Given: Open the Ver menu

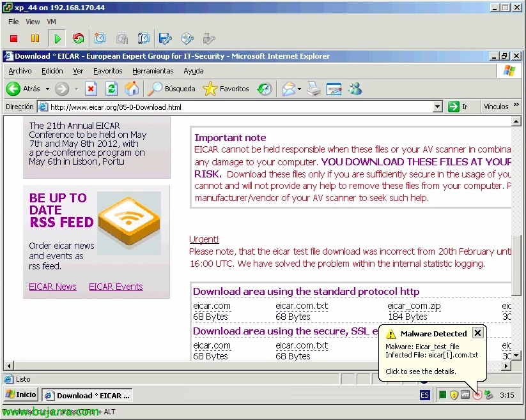Looking at the screenshot, I should pyautogui.click(x=78, y=71).
